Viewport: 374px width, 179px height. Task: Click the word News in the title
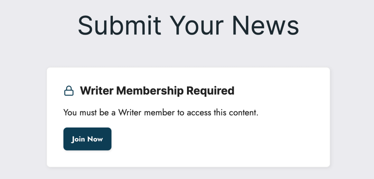(x=266, y=25)
